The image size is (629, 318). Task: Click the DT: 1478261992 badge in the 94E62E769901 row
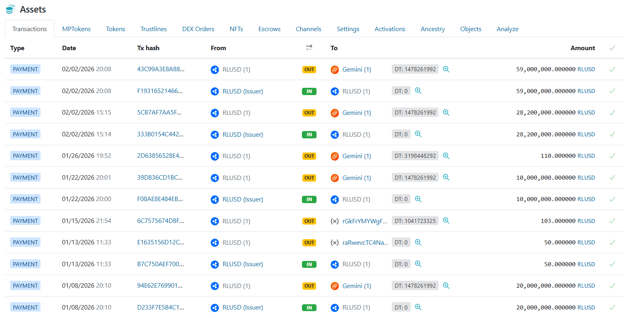point(415,286)
